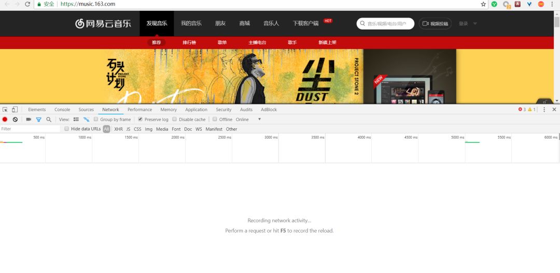560x273 pixels.
Task: Click the yellow warning count indicator
Action: click(532, 110)
